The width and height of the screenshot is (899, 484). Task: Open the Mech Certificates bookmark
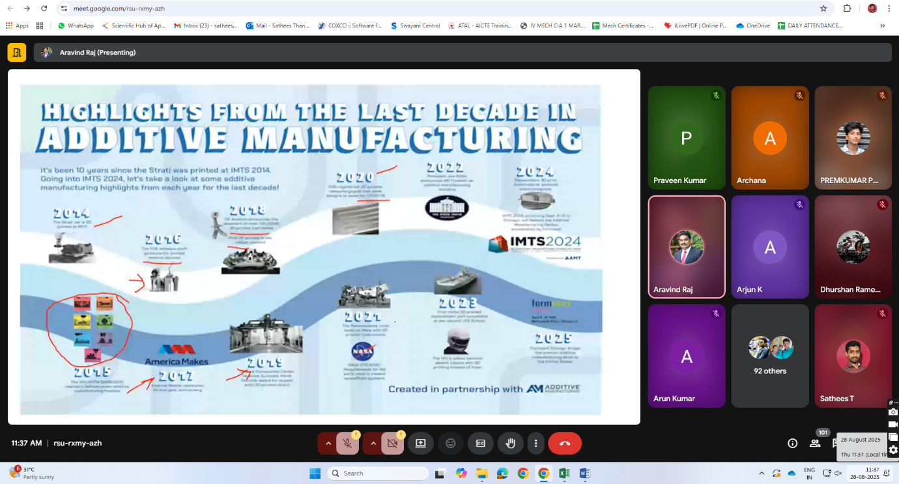point(623,25)
